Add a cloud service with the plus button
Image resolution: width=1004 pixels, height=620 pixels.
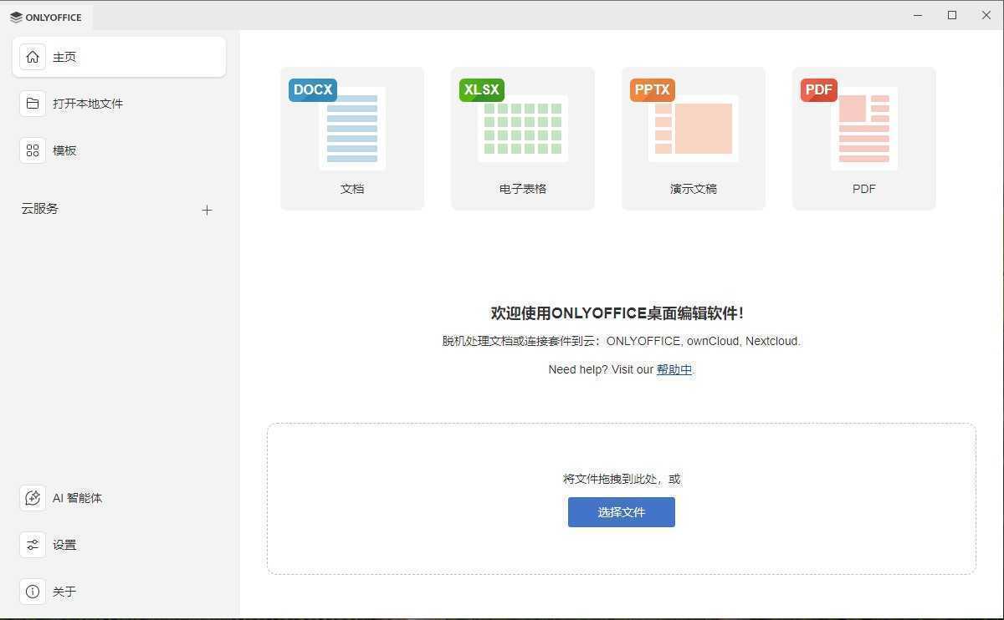[207, 210]
